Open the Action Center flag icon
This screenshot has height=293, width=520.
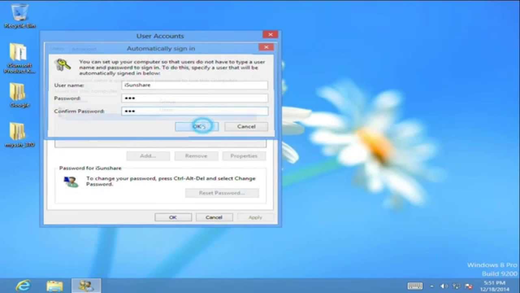[468, 286]
